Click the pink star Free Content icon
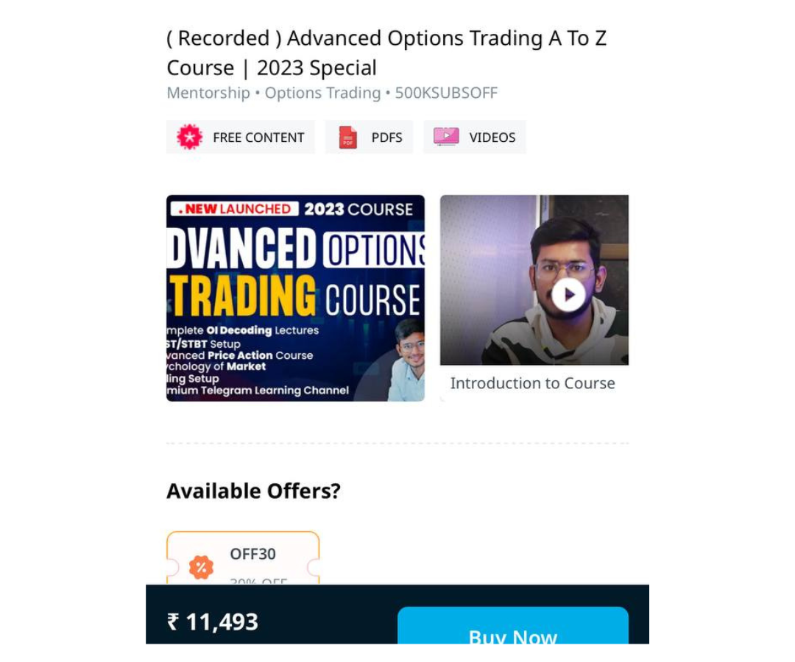 point(190,137)
